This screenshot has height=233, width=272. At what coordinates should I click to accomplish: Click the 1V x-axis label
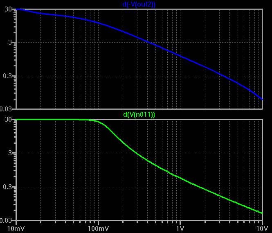[180, 228]
